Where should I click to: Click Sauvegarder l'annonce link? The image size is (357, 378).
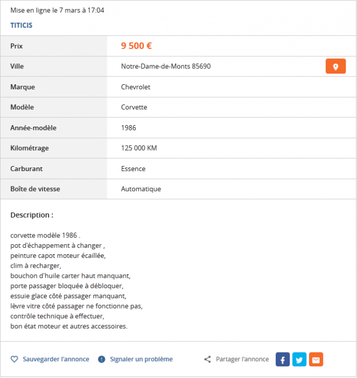point(56,359)
